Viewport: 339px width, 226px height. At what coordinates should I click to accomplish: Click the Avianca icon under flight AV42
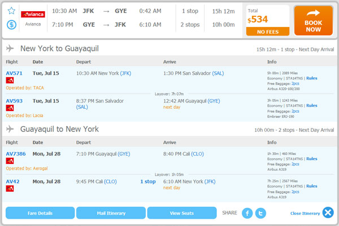[x=10, y=188]
